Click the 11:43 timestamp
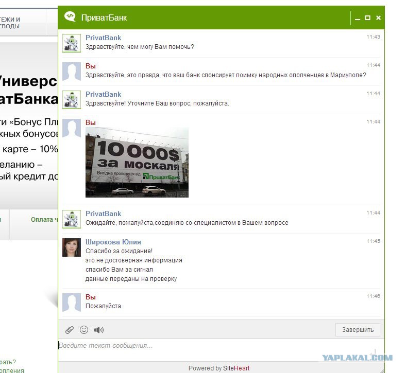The width and height of the screenshot is (406, 373). pos(373,37)
